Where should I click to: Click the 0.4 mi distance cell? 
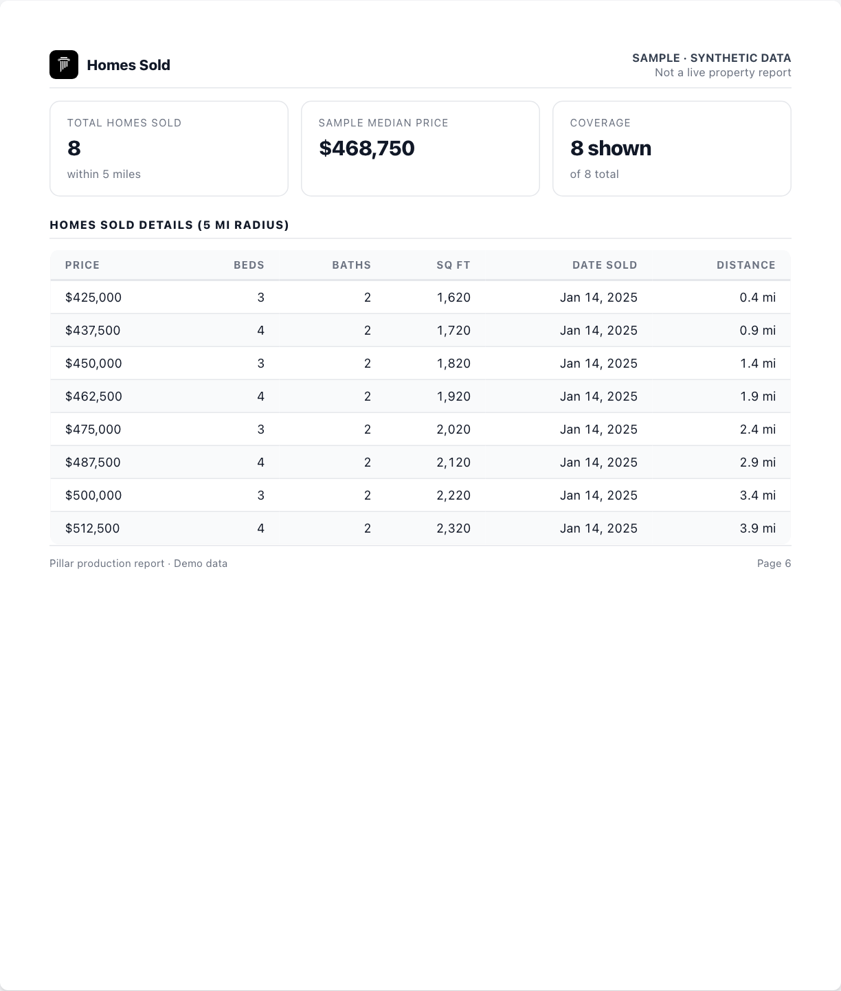[758, 298]
